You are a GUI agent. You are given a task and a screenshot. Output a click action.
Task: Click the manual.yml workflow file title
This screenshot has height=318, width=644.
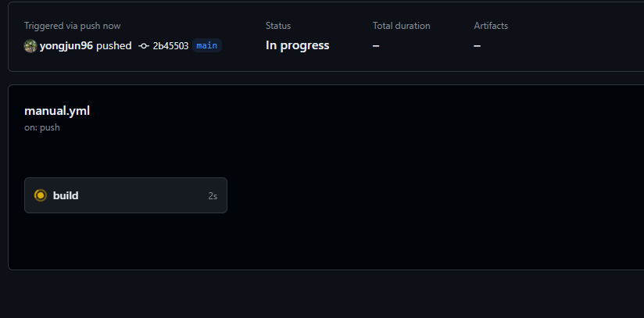(57, 111)
